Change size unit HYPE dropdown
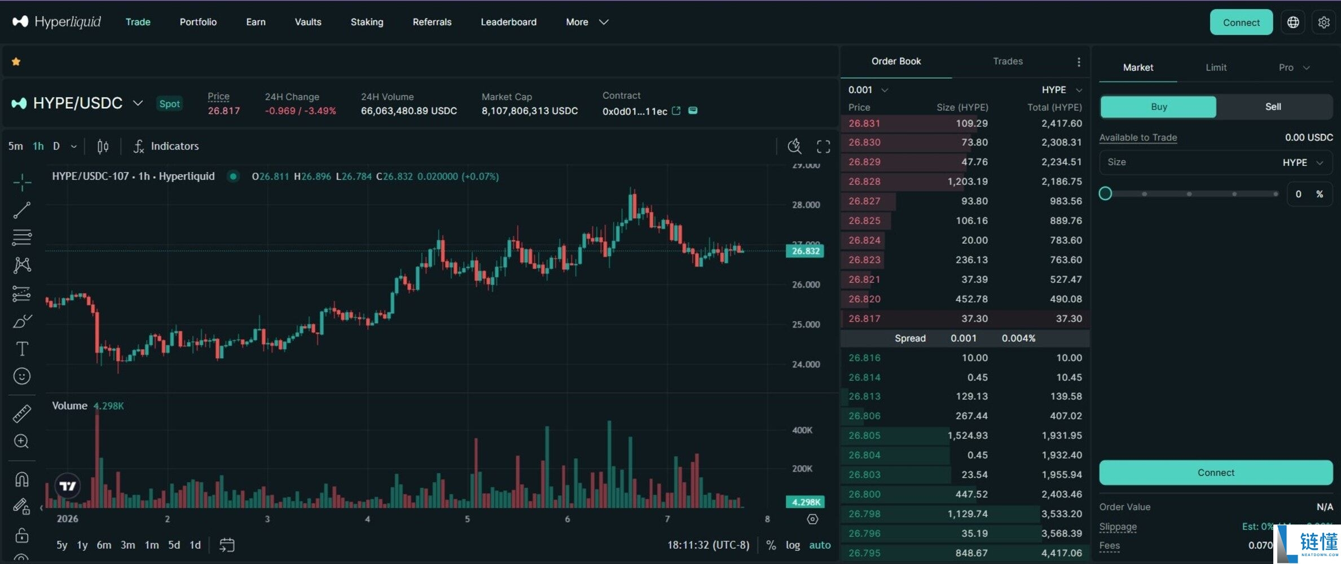Screen dimensions: 1341x564 click(1302, 162)
